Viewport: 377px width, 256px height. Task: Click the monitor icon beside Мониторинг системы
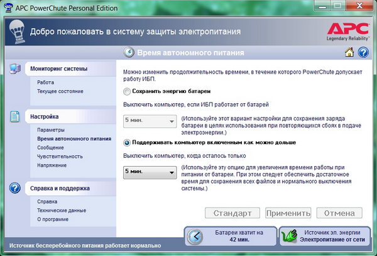click(x=15, y=69)
